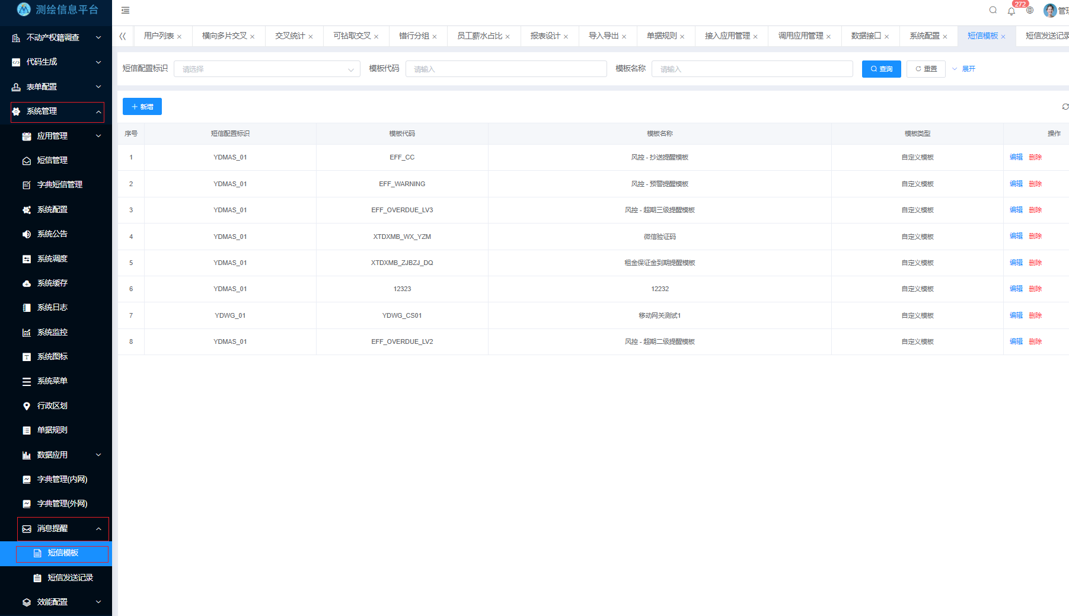Select 短信发送记录 in sidebar

(x=70, y=577)
